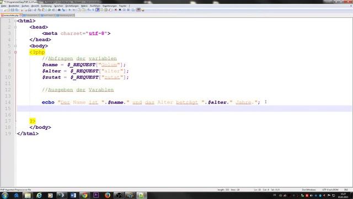The image size is (353, 199).
Task: Click the Zoom In toolbar icon
Action: tap(69, 10)
